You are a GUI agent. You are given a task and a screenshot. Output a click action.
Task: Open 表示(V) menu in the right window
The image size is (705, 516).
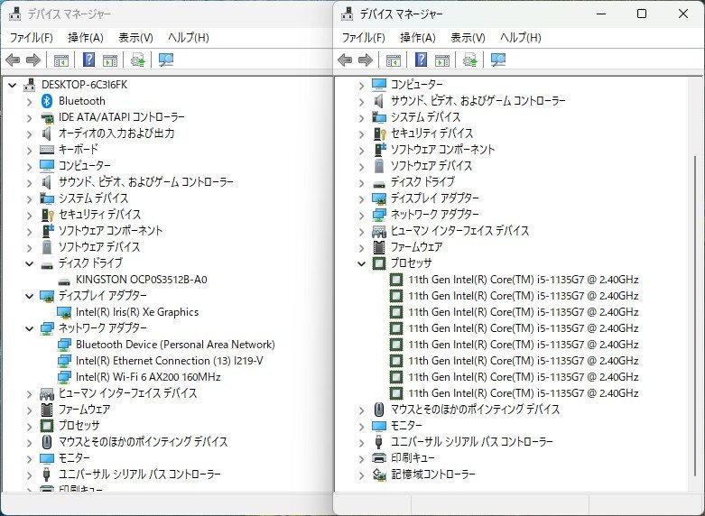[468, 38]
